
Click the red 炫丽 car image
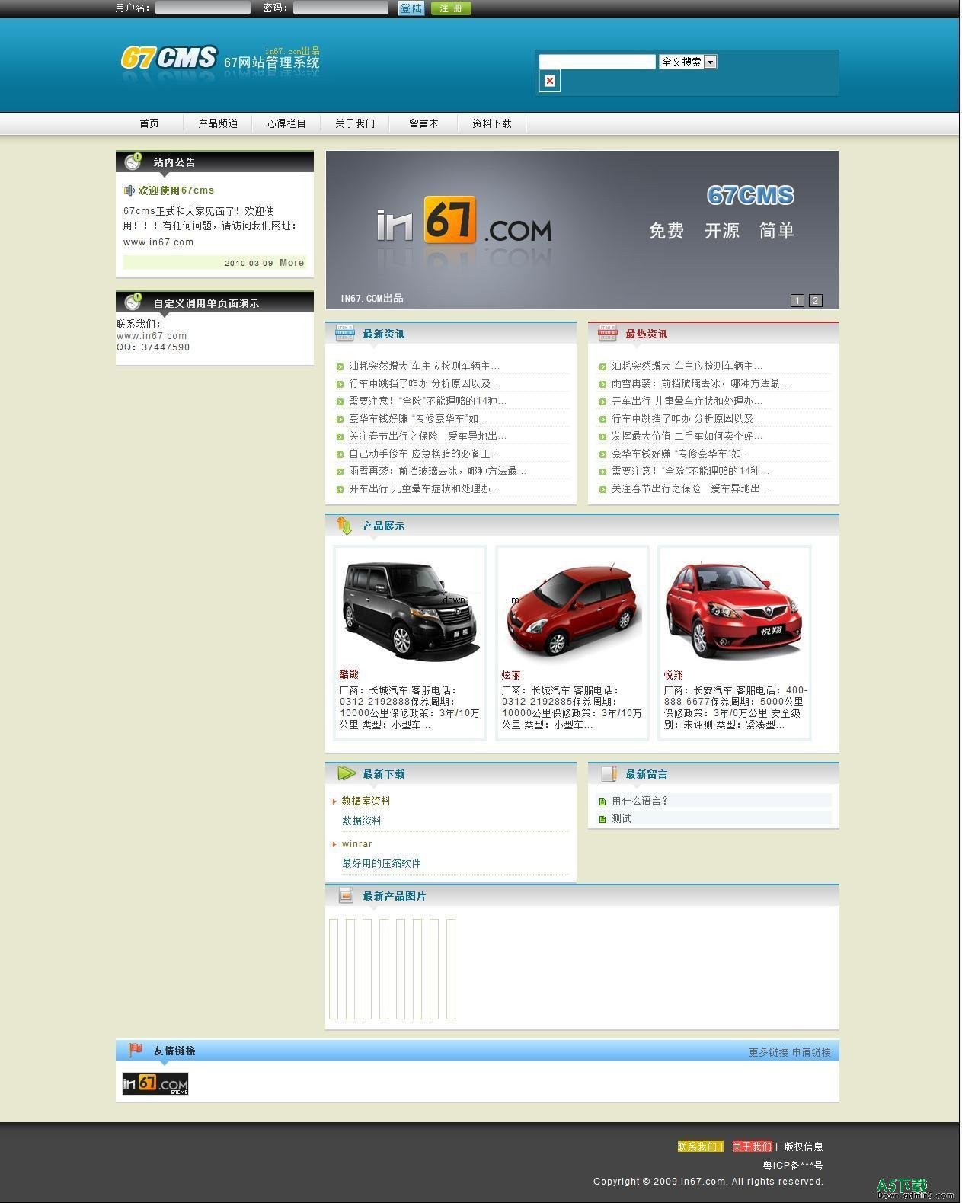572,609
